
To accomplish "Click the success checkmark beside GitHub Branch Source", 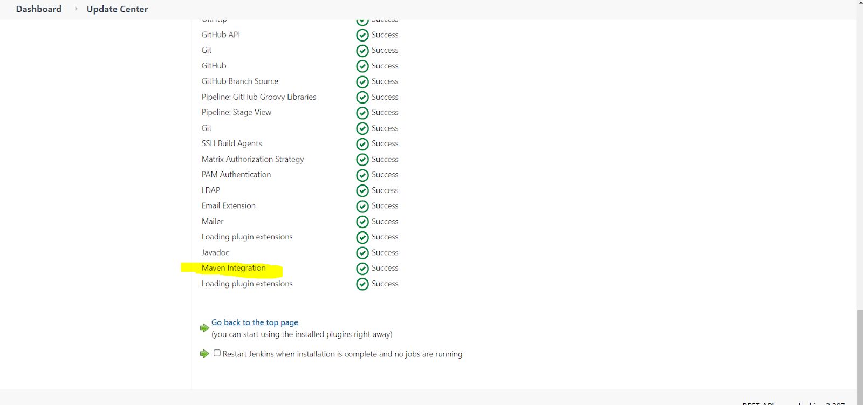I will (x=362, y=82).
